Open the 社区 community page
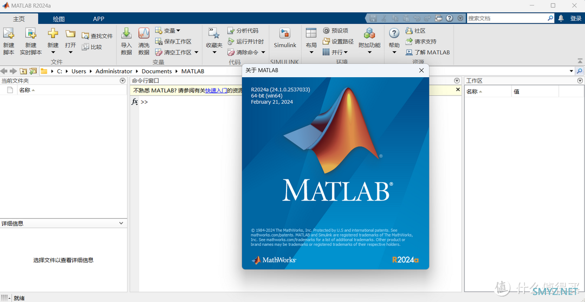 415,30
